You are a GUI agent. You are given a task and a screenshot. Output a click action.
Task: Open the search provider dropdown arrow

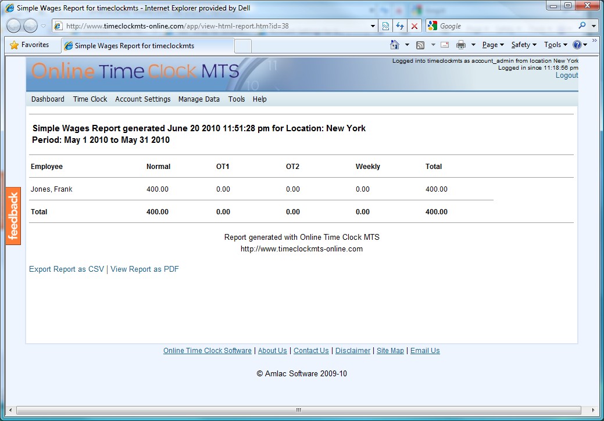click(x=594, y=26)
